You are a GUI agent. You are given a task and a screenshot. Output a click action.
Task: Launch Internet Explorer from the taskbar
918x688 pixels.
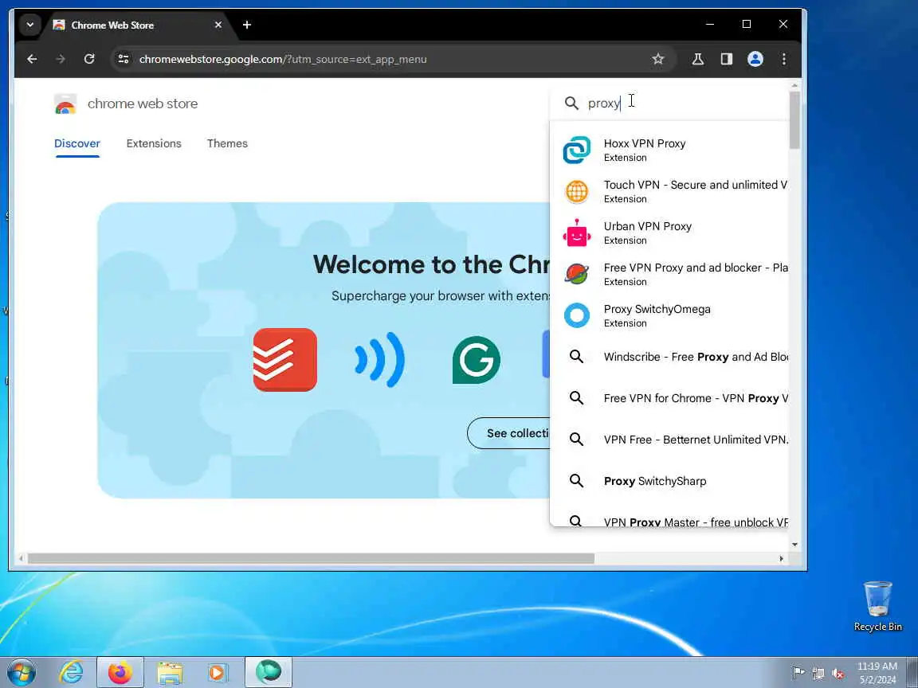71,673
